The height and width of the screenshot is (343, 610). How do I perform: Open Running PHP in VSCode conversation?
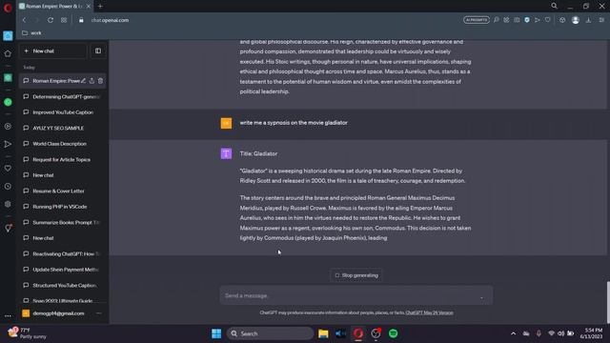coord(62,207)
